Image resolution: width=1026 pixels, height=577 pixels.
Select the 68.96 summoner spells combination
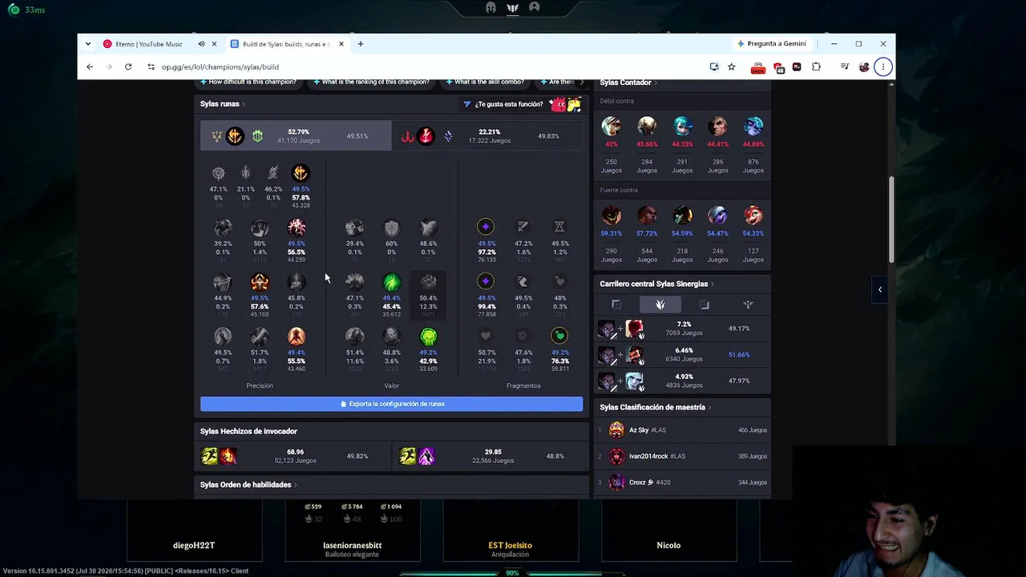(x=295, y=456)
